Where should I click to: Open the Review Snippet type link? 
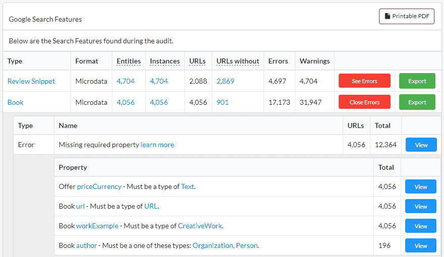pos(31,81)
